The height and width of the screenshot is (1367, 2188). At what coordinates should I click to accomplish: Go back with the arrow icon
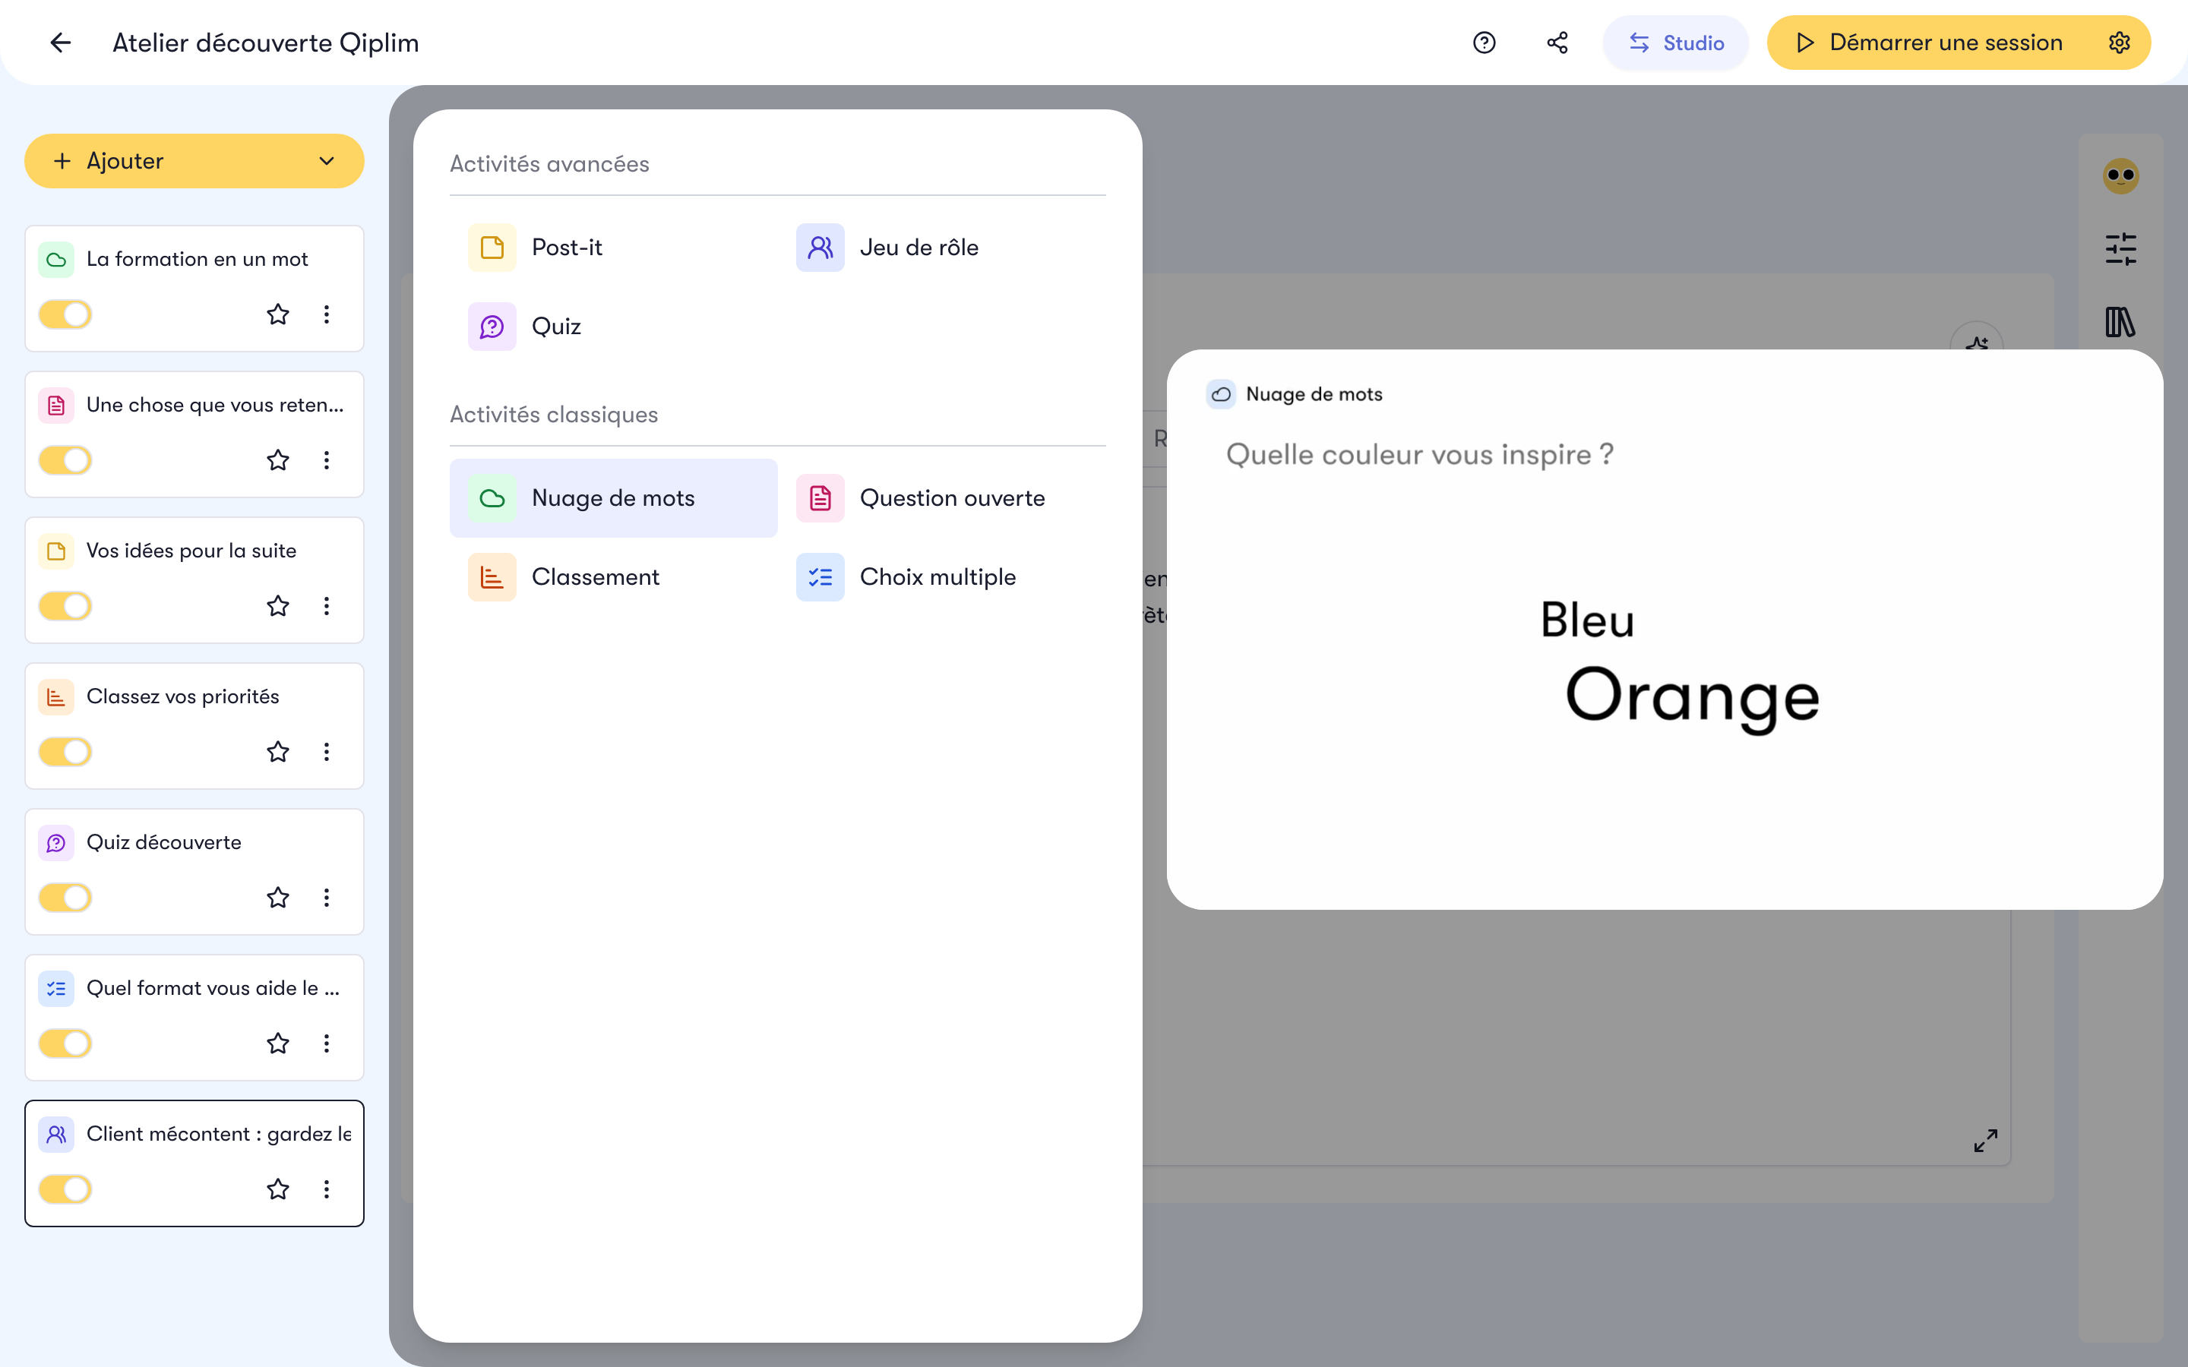pos(61,43)
